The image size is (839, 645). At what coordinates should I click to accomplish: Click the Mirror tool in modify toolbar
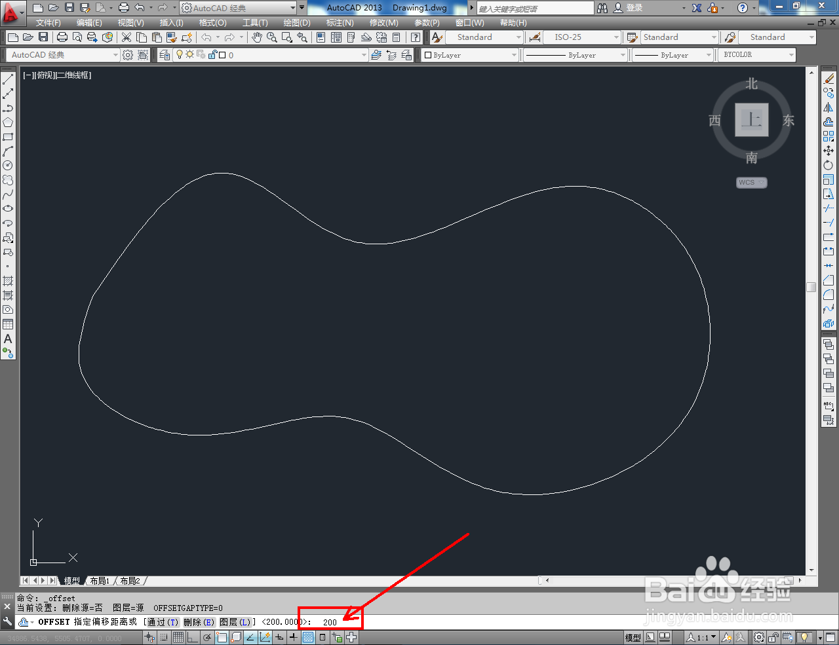tap(829, 108)
